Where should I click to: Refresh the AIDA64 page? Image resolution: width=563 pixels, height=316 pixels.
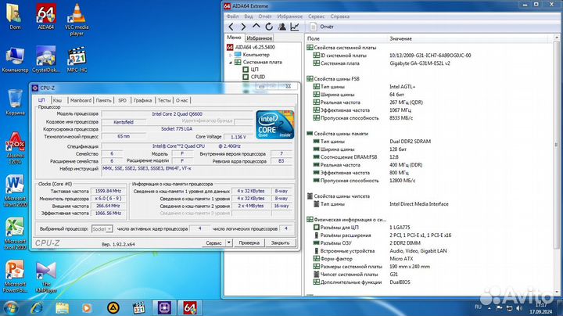[269, 27]
